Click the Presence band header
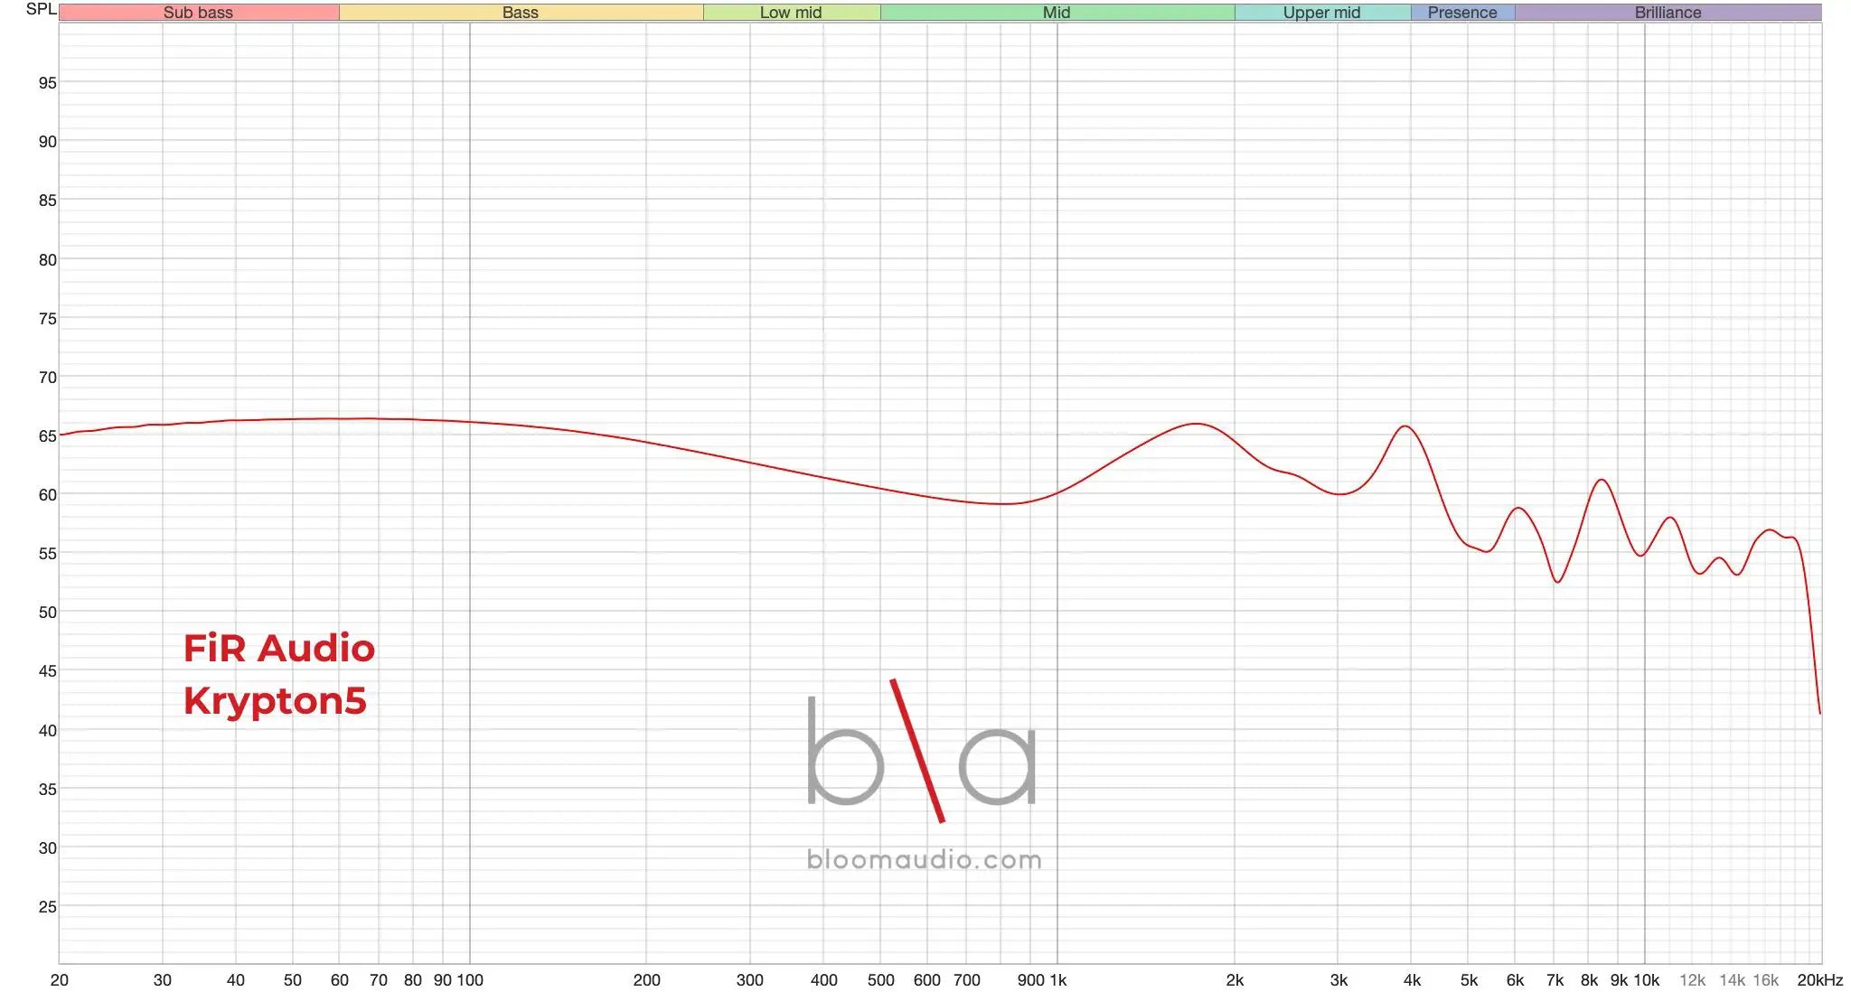The width and height of the screenshot is (1851, 992). (x=1461, y=13)
